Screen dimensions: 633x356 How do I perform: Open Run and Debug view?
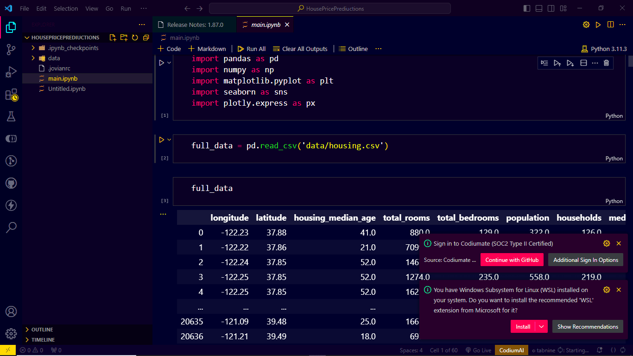(11, 72)
